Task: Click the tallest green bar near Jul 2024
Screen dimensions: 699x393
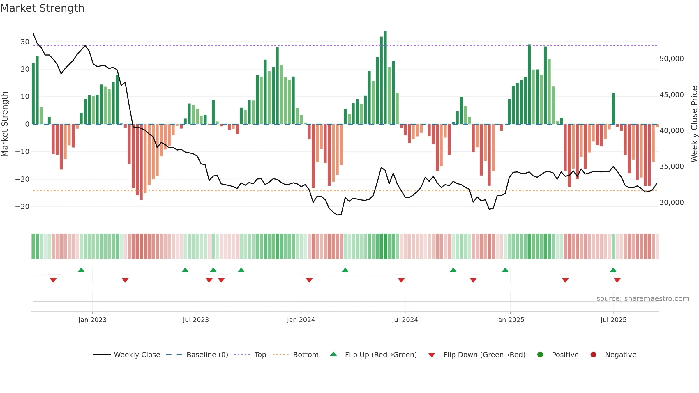Action: 385,77
